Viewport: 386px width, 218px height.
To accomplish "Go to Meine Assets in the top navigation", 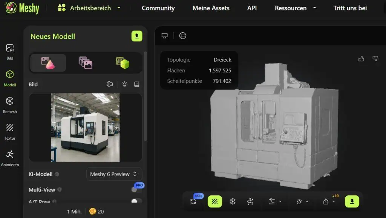I will coord(211,8).
